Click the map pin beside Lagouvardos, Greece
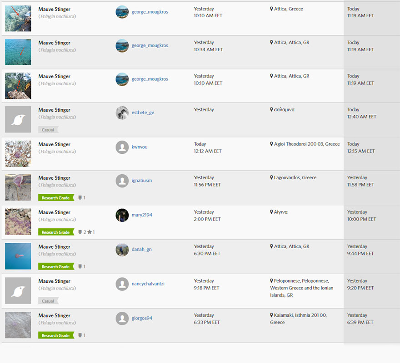This screenshot has width=400, height=363. pyautogui.click(x=272, y=178)
